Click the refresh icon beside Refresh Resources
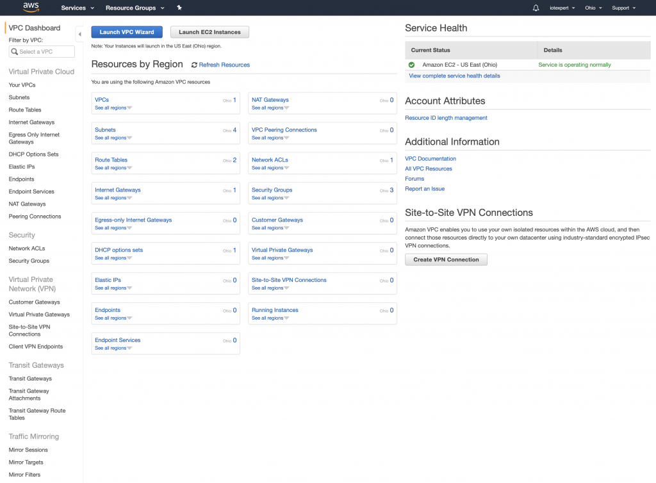 click(x=194, y=65)
